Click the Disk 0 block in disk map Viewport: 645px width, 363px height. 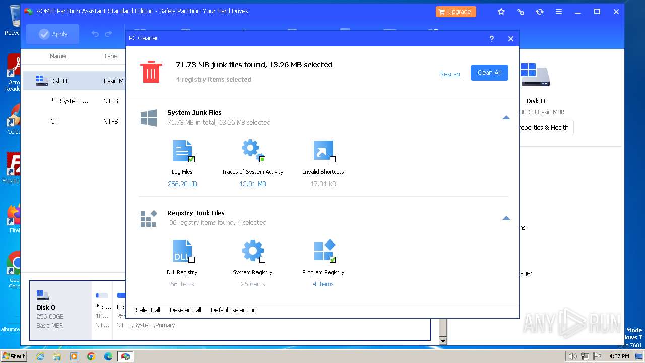(x=60, y=311)
